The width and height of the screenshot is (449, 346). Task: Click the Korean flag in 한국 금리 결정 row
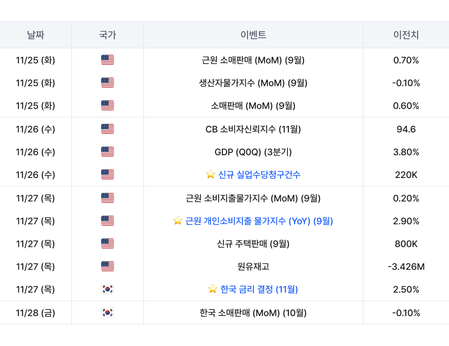108,289
